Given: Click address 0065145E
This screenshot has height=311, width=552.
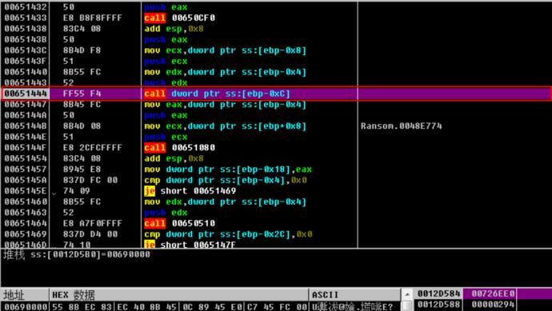Looking at the screenshot, I should tap(26, 191).
